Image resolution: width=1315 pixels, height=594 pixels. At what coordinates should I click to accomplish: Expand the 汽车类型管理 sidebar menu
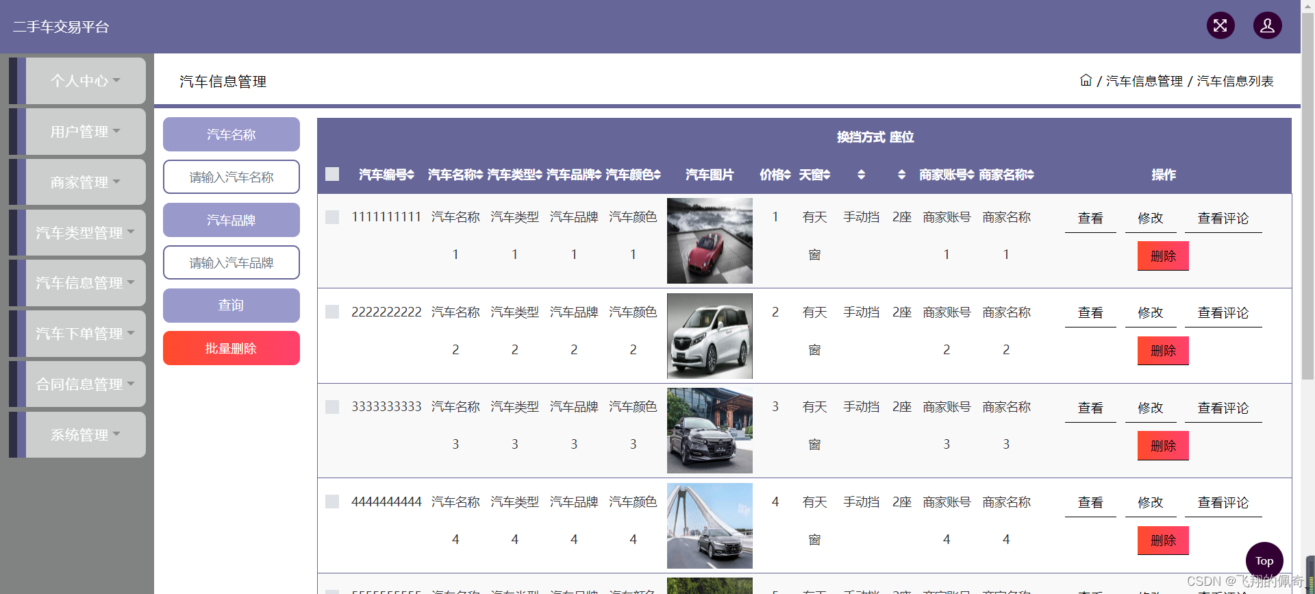pyautogui.click(x=85, y=233)
